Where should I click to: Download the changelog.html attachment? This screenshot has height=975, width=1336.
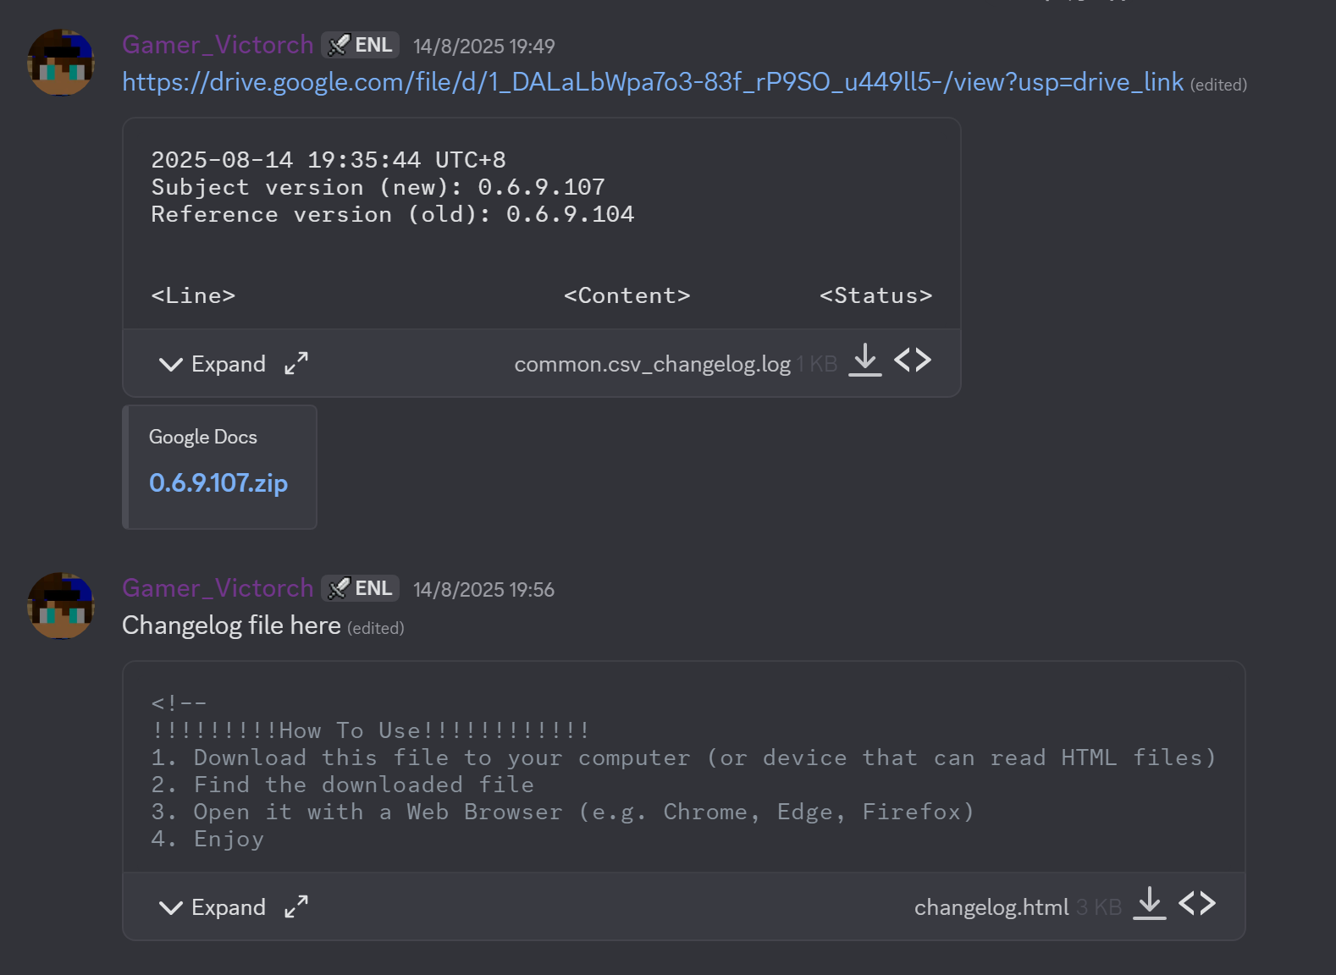pyautogui.click(x=1149, y=904)
